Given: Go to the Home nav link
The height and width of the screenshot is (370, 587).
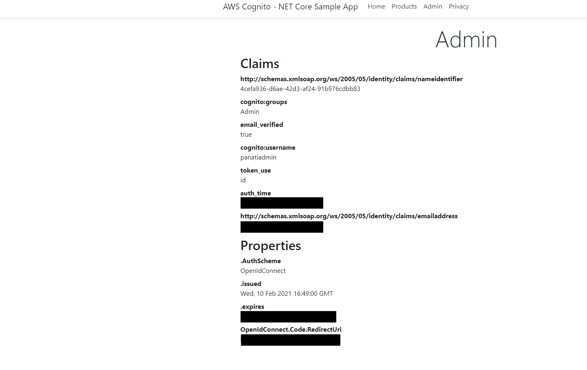Looking at the screenshot, I should tap(376, 7).
